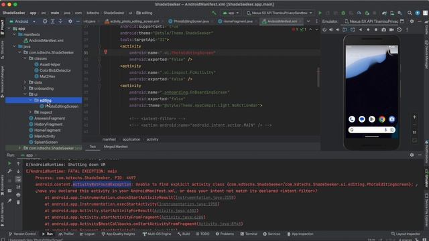This screenshot has width=429, height=241.
Task: Open editor tabs overflow chevron
Action: click(308, 21)
